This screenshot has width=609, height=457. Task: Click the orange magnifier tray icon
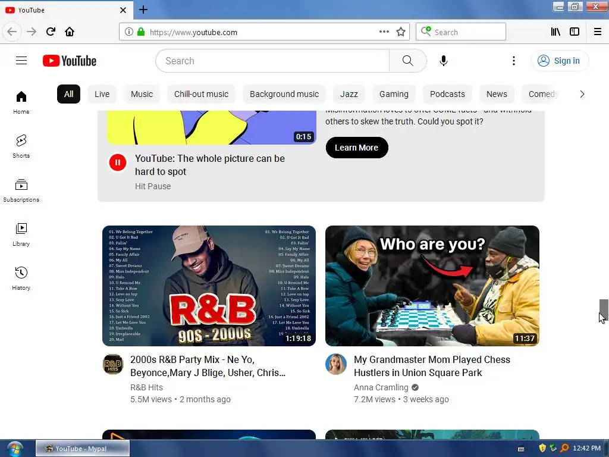click(565, 449)
